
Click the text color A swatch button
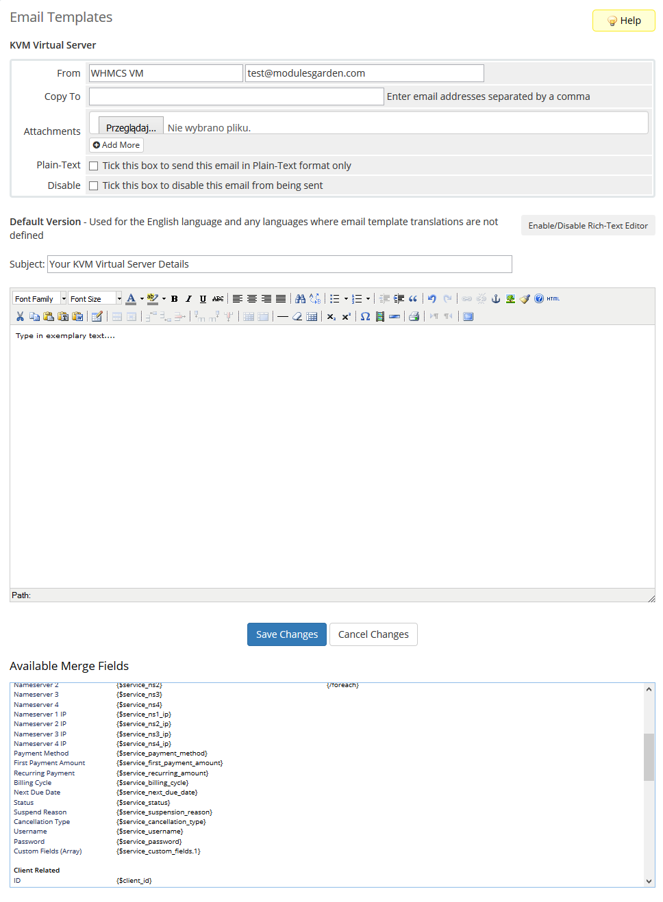click(131, 298)
